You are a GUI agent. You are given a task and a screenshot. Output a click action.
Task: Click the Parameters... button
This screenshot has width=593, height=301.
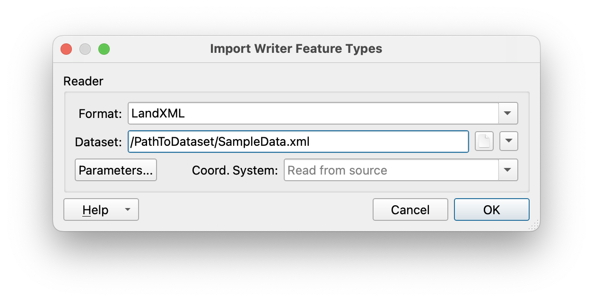coord(116,170)
